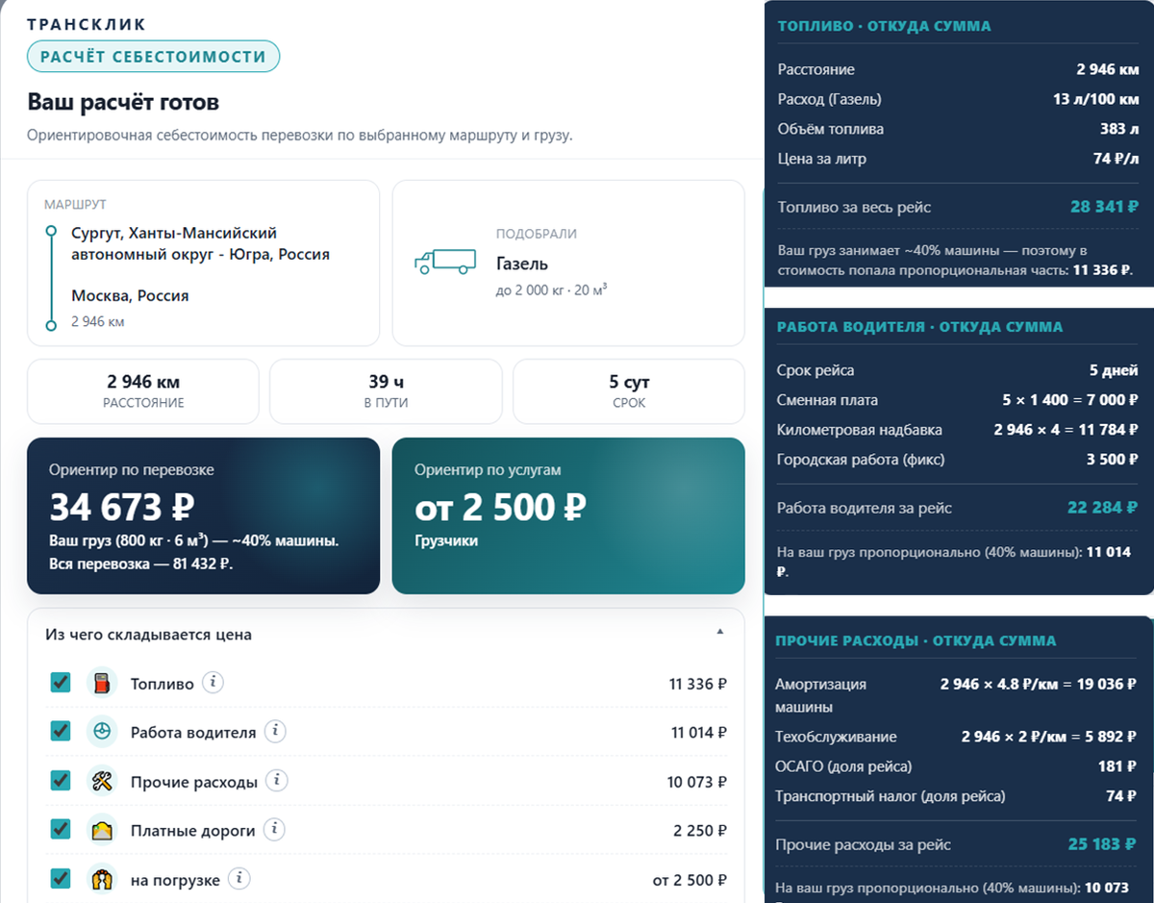Image resolution: width=1154 pixels, height=903 pixels.
Task: Click the 2 946 км Расстояние tile
Action: coord(143,391)
